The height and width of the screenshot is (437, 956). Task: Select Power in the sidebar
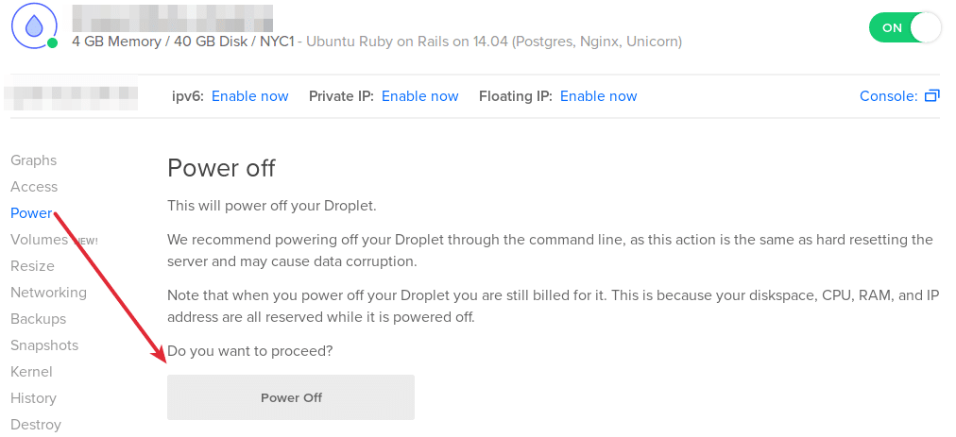[x=31, y=213]
